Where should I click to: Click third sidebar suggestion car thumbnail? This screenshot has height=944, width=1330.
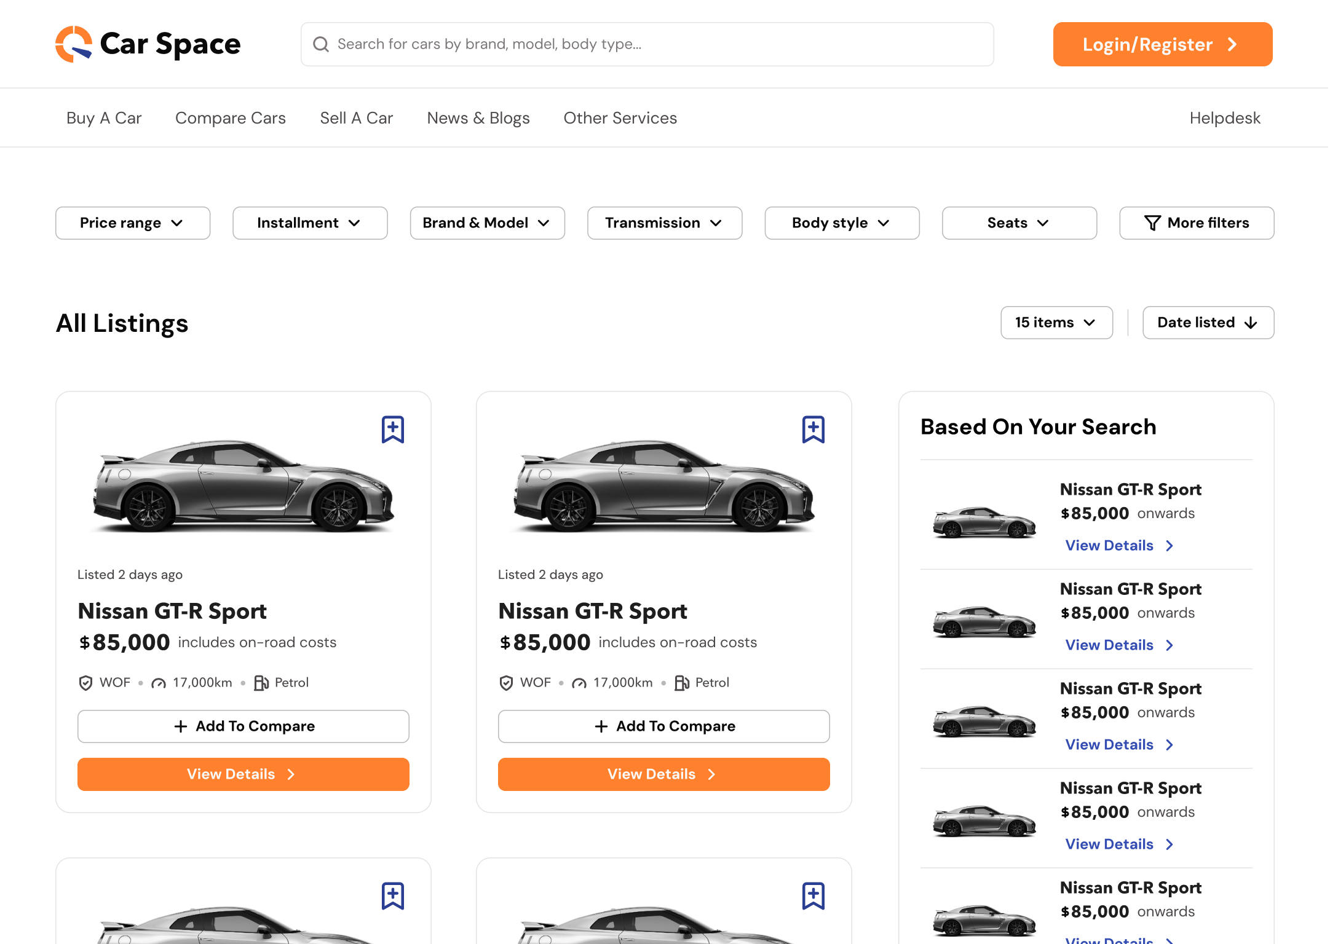click(x=984, y=722)
